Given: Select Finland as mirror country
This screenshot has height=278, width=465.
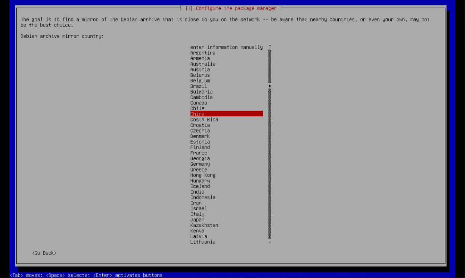Looking at the screenshot, I should [200, 148].
